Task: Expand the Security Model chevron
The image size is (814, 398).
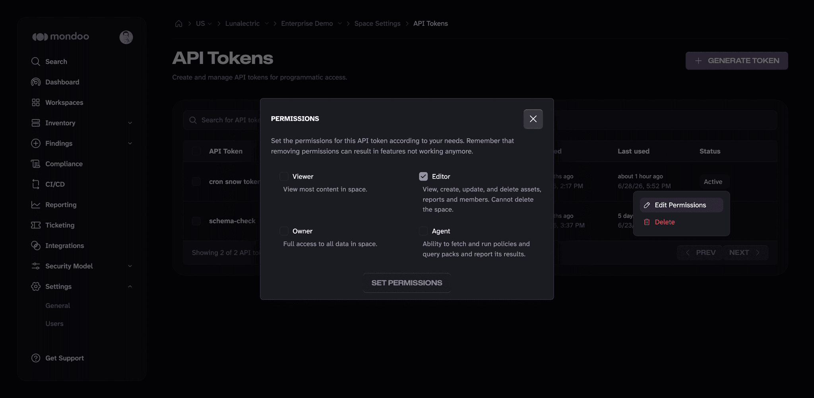Action: point(130,266)
